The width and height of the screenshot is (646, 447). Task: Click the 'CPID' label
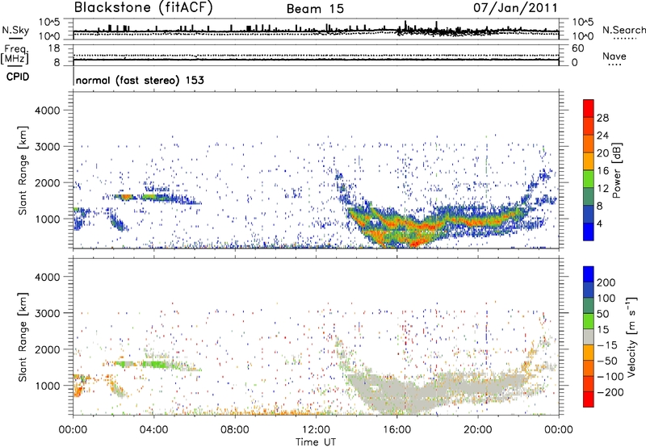18,77
